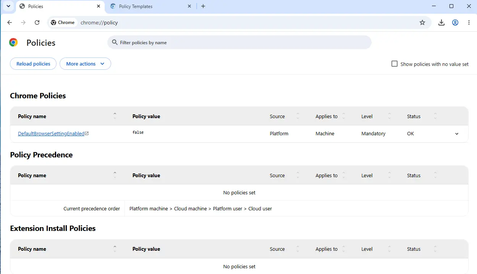Sort Extension Install Policies by Policy name
The width and height of the screenshot is (477, 274).
115,249
